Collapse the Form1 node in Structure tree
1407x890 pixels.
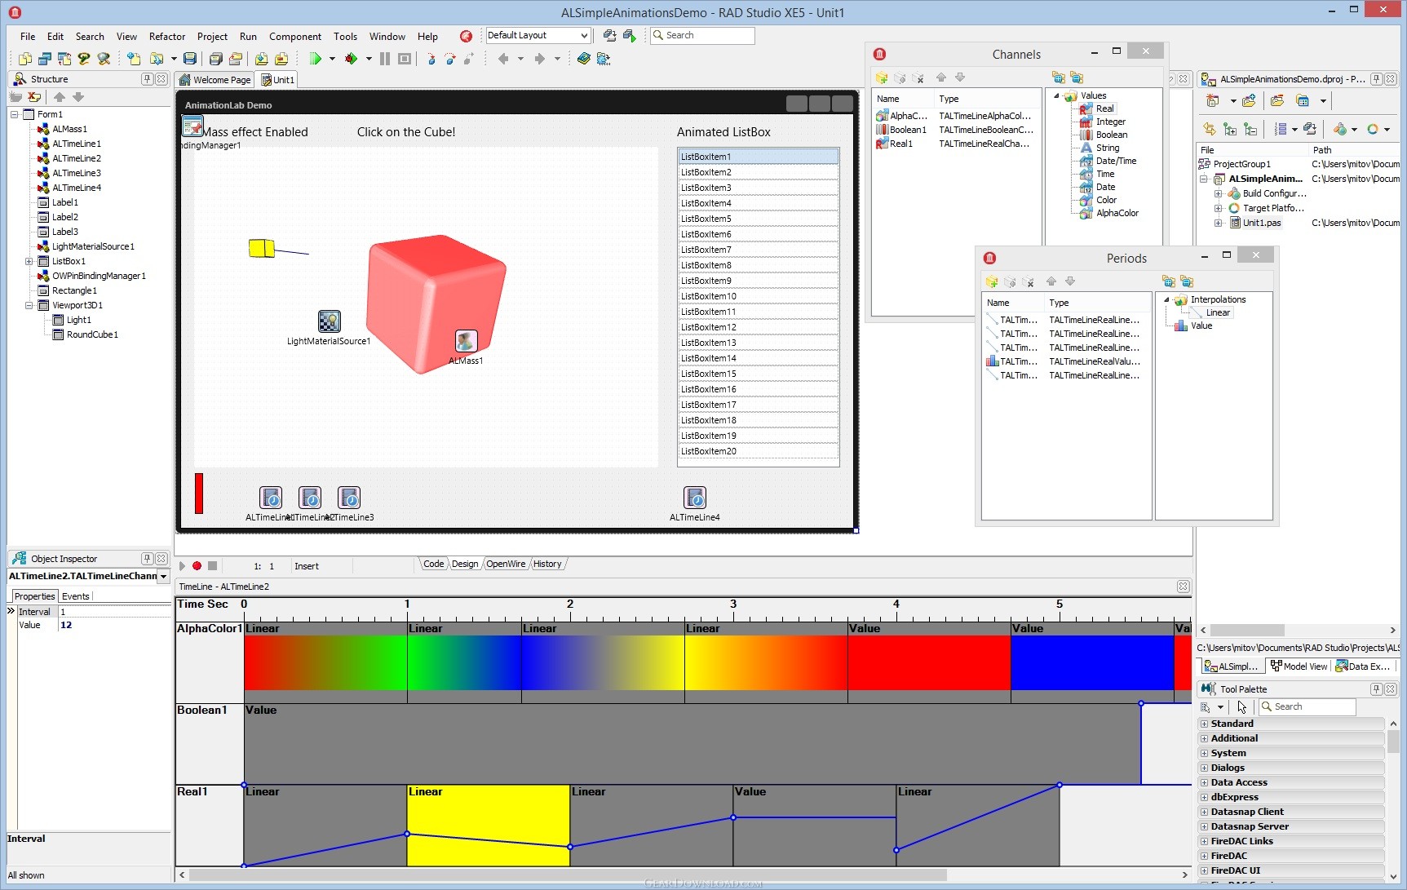point(15,114)
